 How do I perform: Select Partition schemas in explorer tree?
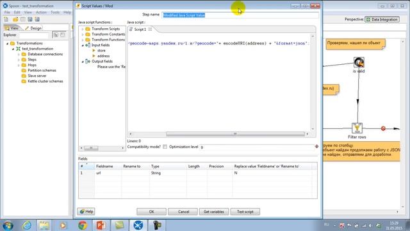coord(42,71)
